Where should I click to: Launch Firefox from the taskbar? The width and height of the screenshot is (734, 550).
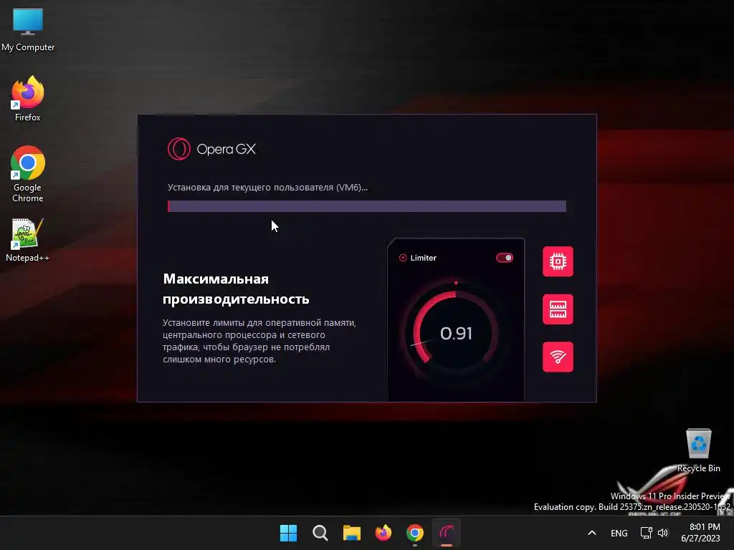(x=383, y=533)
